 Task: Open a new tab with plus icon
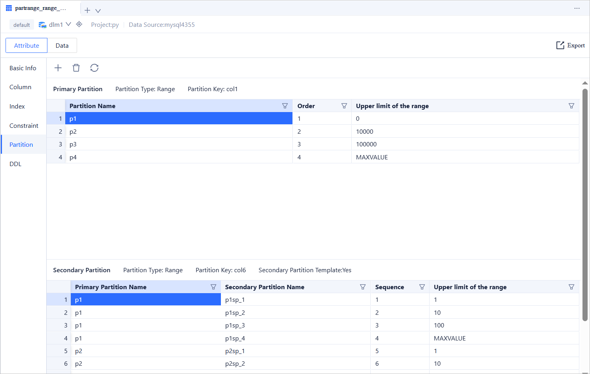point(87,11)
